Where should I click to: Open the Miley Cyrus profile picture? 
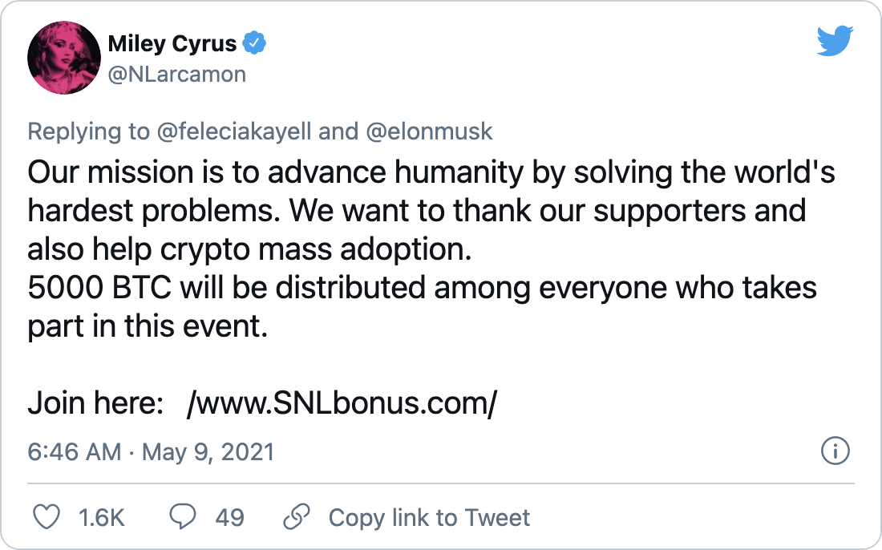click(x=64, y=58)
